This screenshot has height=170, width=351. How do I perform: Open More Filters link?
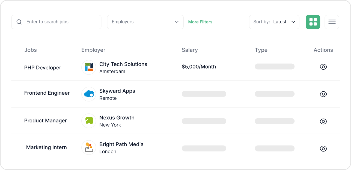200,22
